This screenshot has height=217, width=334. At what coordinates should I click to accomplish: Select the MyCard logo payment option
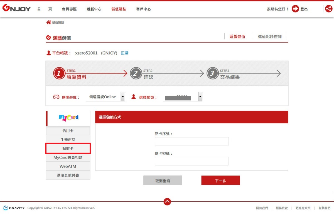(x=68, y=118)
